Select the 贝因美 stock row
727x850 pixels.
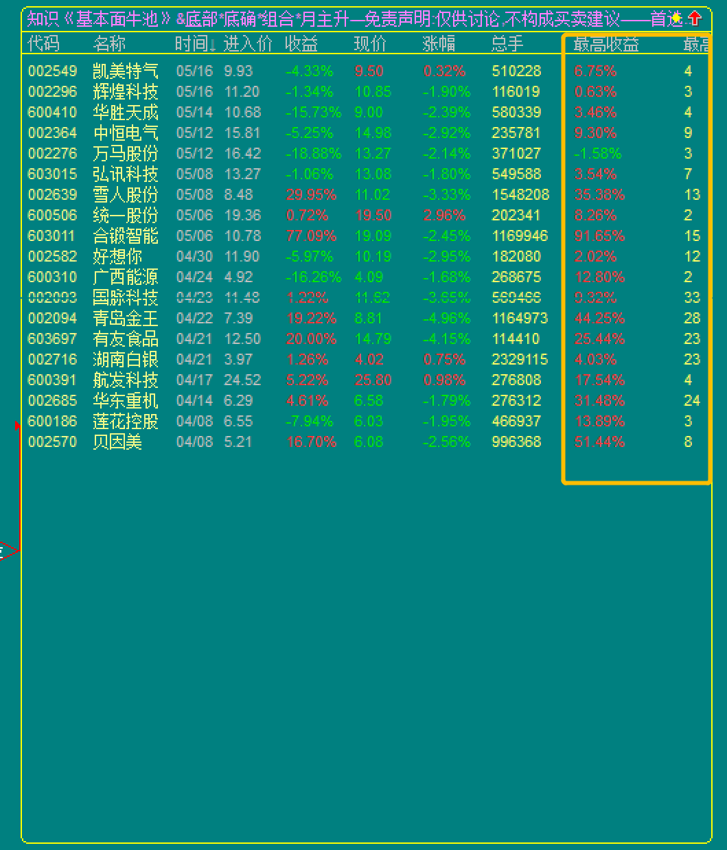click(365, 441)
